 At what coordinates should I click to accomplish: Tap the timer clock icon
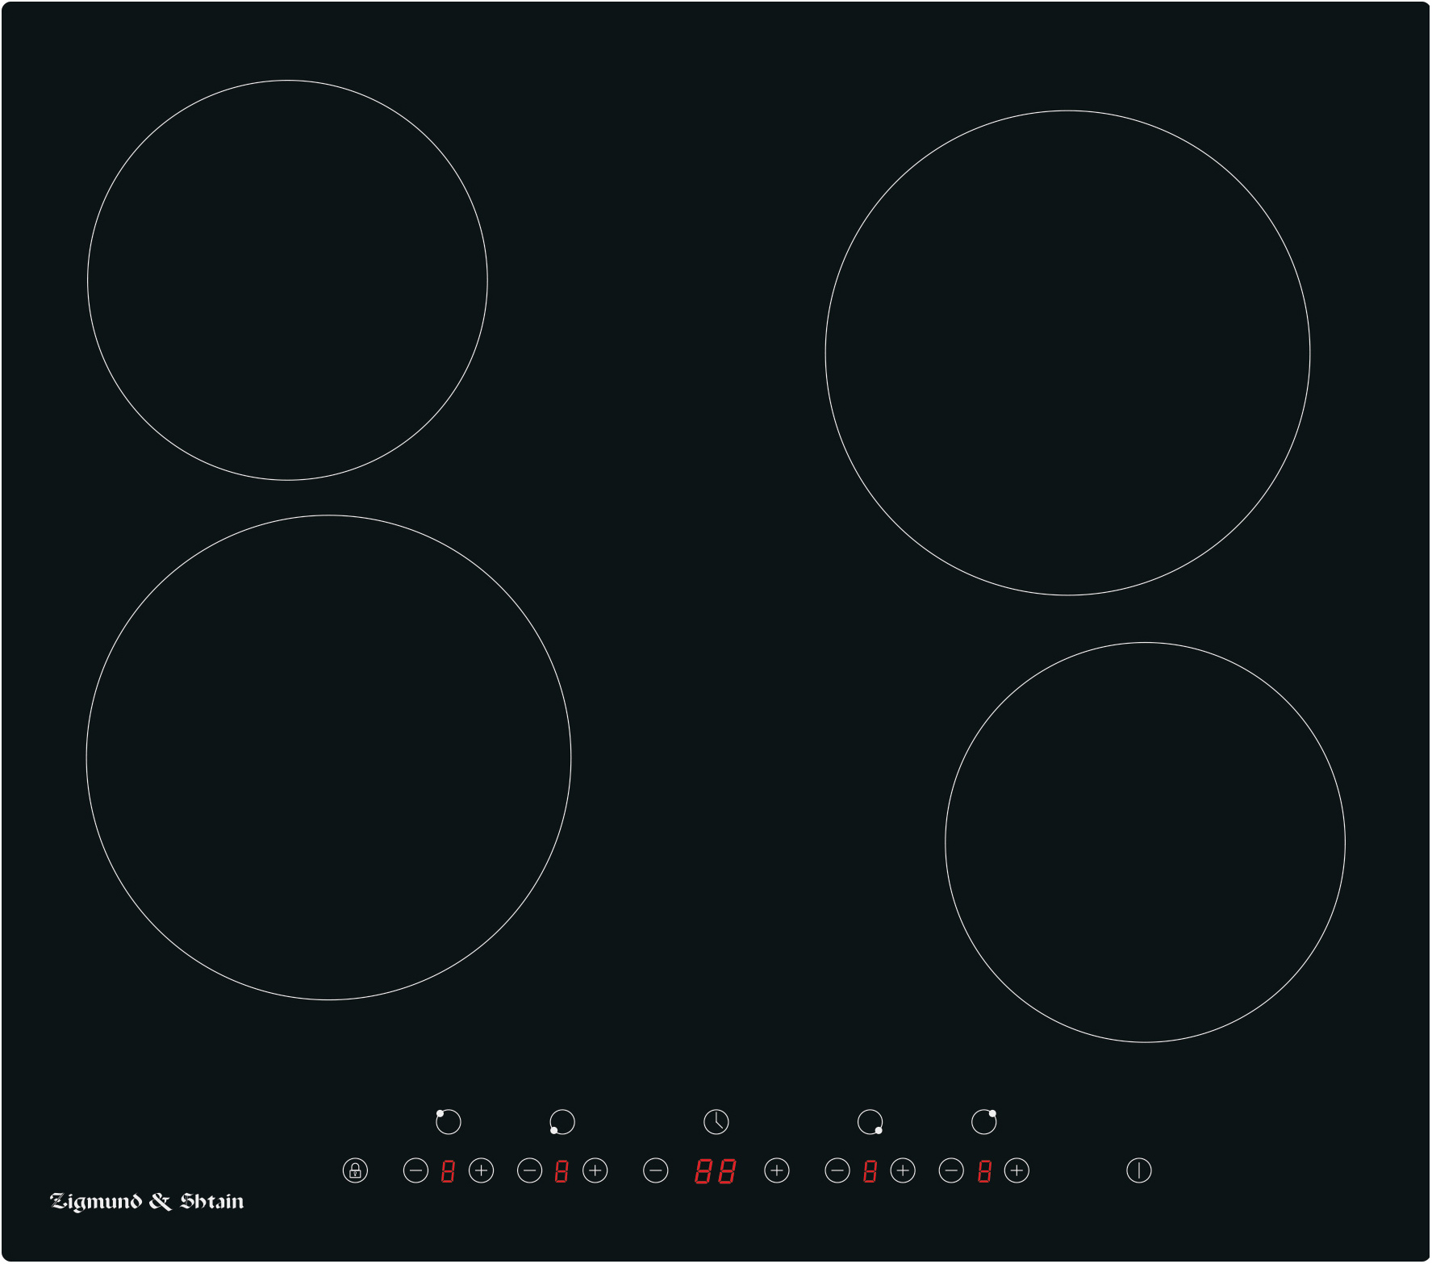pyautogui.click(x=716, y=1121)
